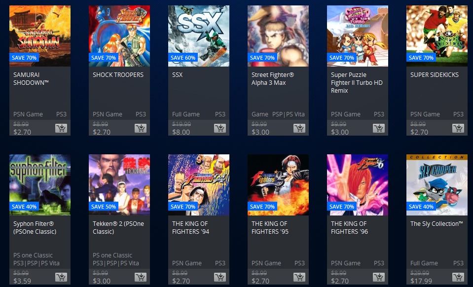Click the SSX add-to-cart icon

pyautogui.click(x=220, y=128)
